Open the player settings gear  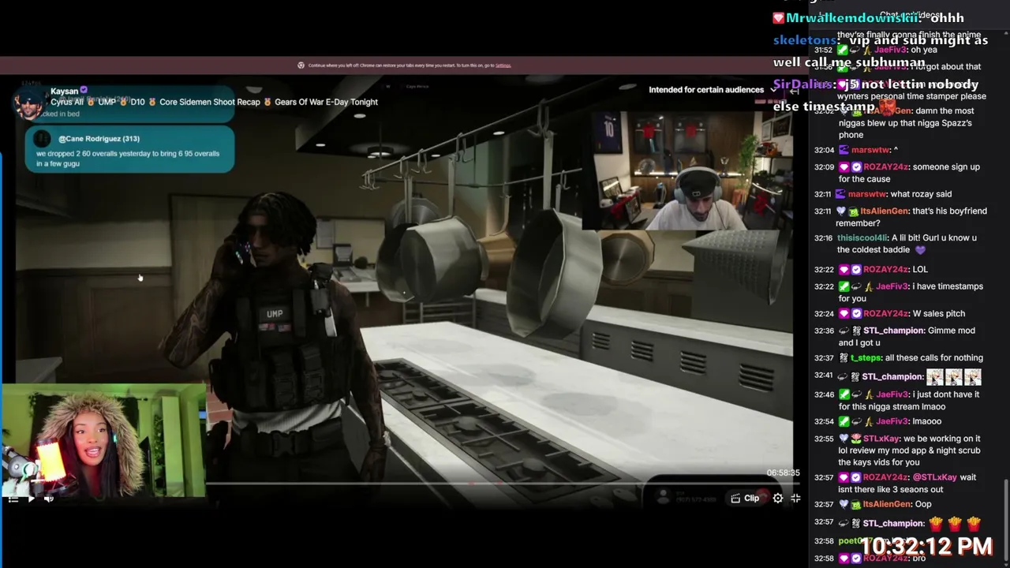[x=778, y=498]
